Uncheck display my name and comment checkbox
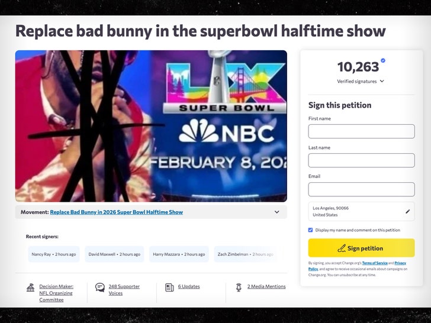431x323 pixels. (x=311, y=230)
